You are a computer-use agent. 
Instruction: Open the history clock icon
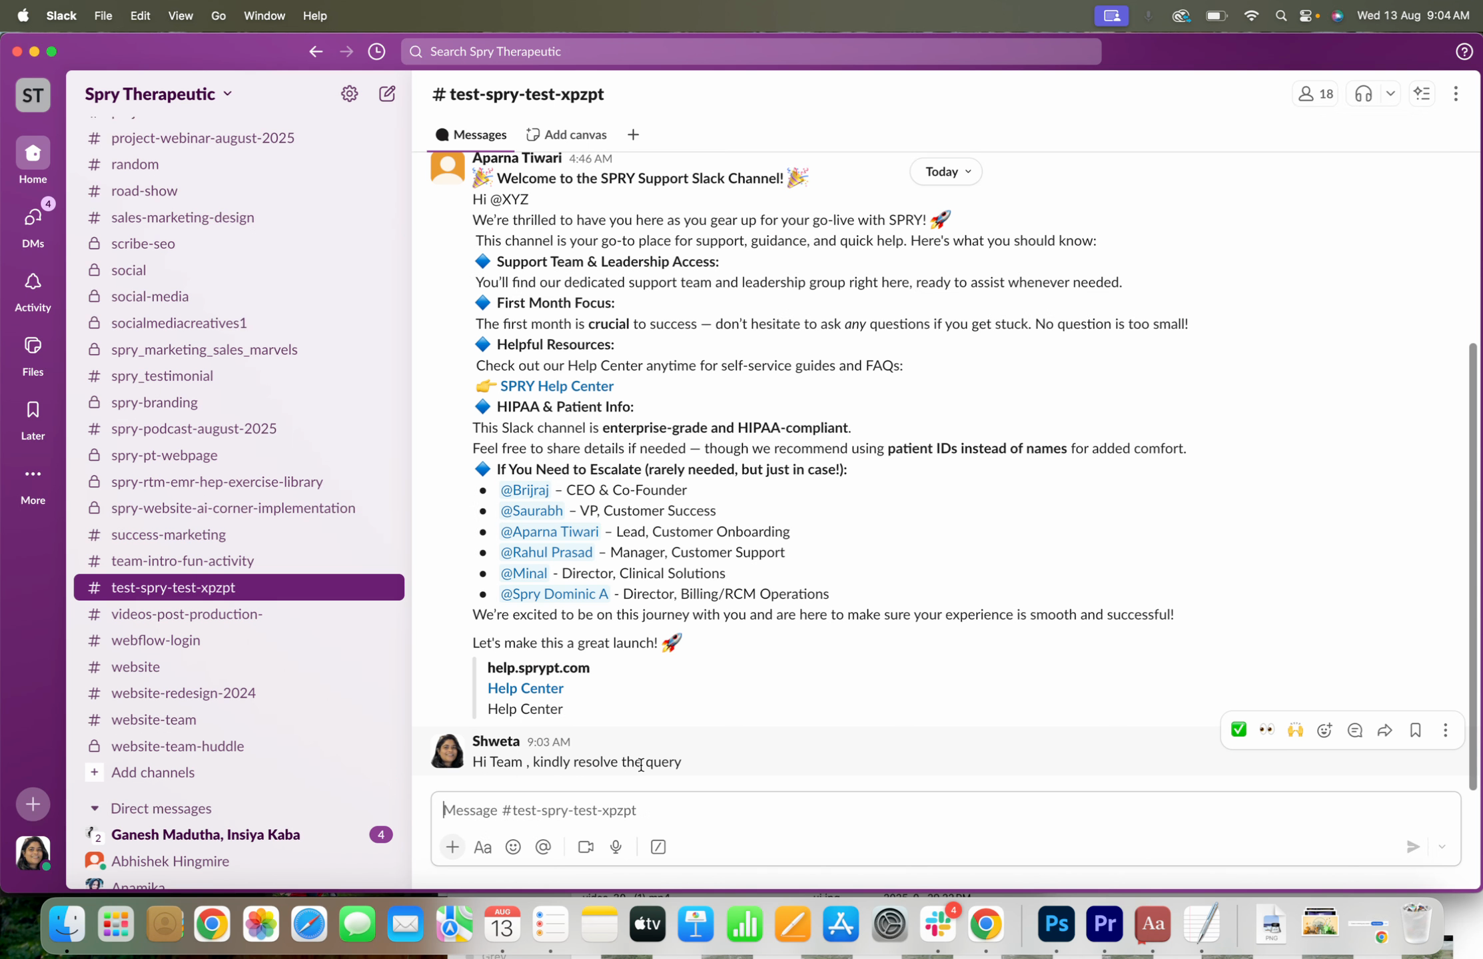(376, 51)
